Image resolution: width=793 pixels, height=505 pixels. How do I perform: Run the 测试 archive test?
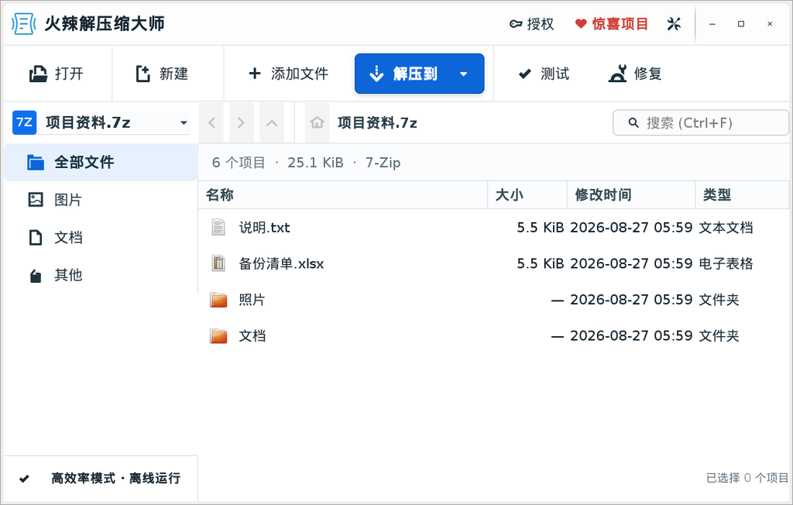click(544, 74)
